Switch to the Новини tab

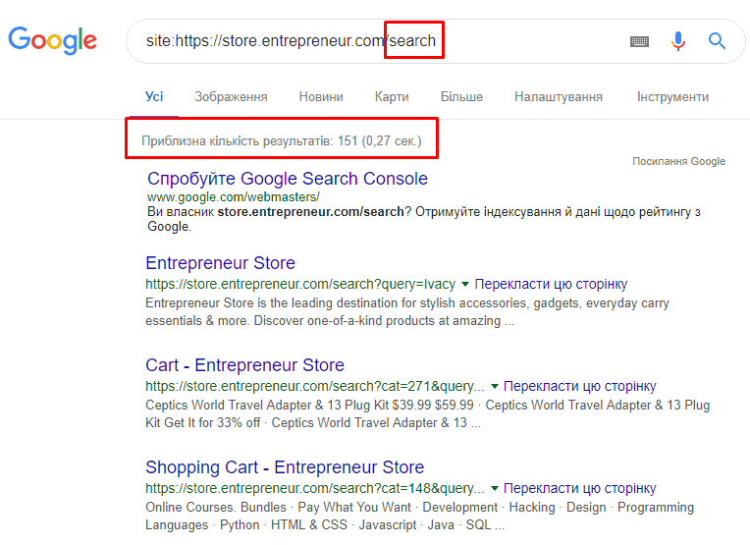321,96
